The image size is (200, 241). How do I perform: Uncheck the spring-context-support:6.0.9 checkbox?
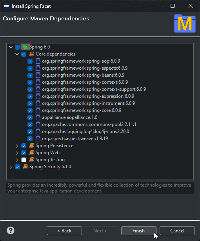point(30,89)
